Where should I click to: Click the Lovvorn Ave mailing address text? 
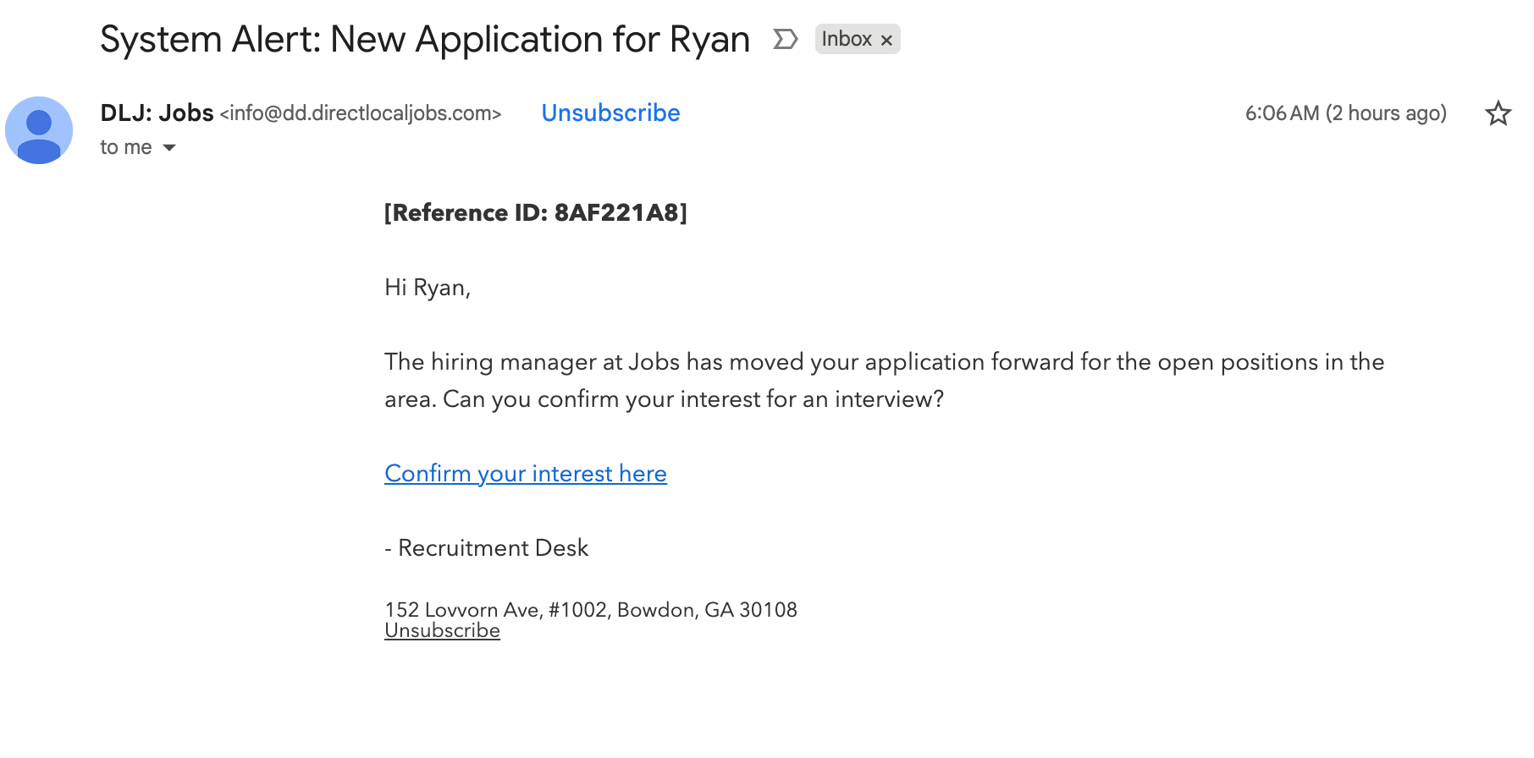click(x=590, y=609)
